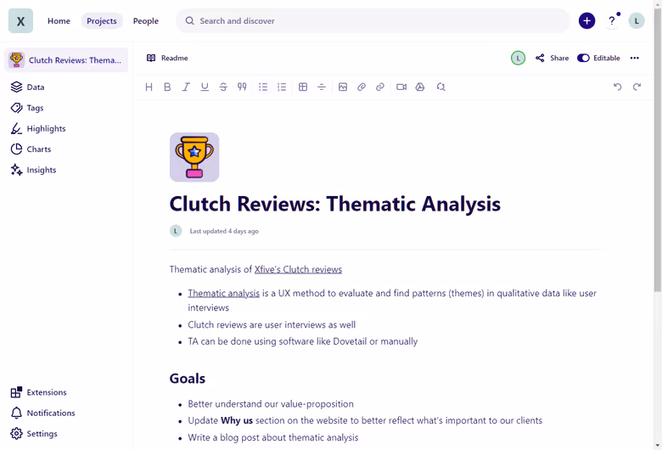
Task: Click the scrollbar down arrow
Action: point(658,446)
